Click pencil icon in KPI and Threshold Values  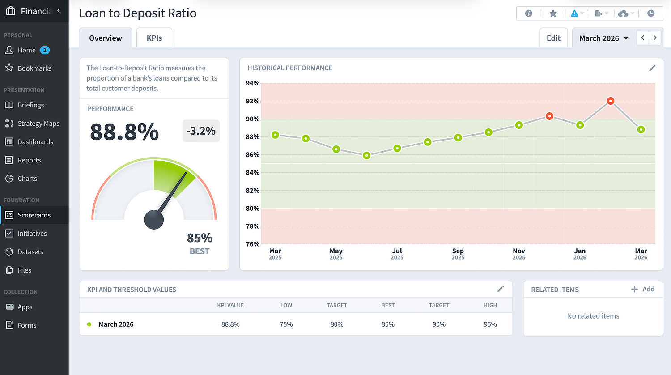pyautogui.click(x=501, y=289)
